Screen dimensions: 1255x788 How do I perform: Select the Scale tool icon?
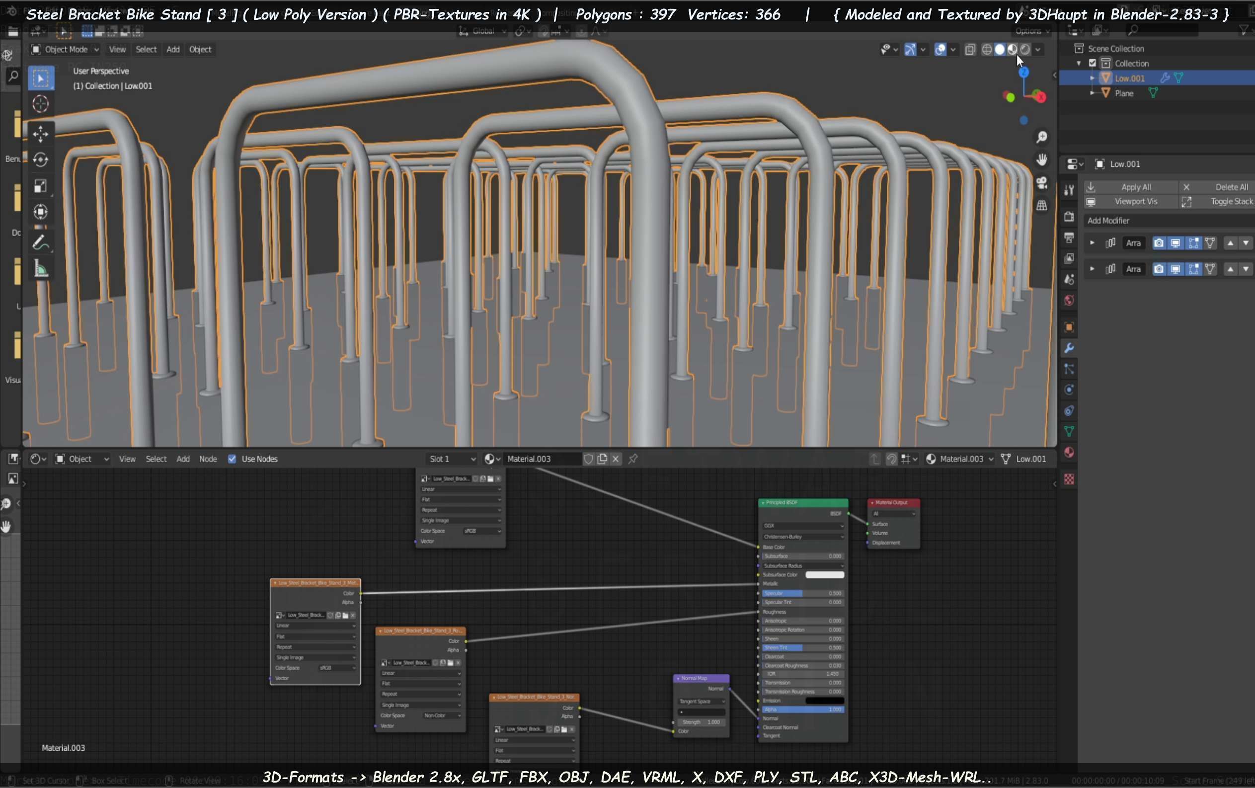[x=41, y=186]
